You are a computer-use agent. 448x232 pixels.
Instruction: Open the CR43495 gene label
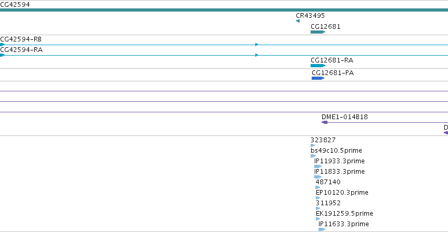[310, 15]
